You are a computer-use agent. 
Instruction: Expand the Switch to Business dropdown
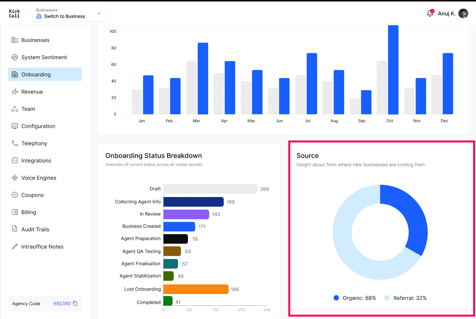(x=69, y=13)
